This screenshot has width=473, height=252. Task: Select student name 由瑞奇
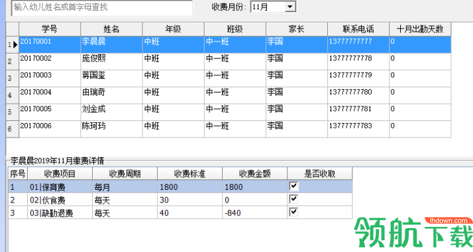pos(111,95)
